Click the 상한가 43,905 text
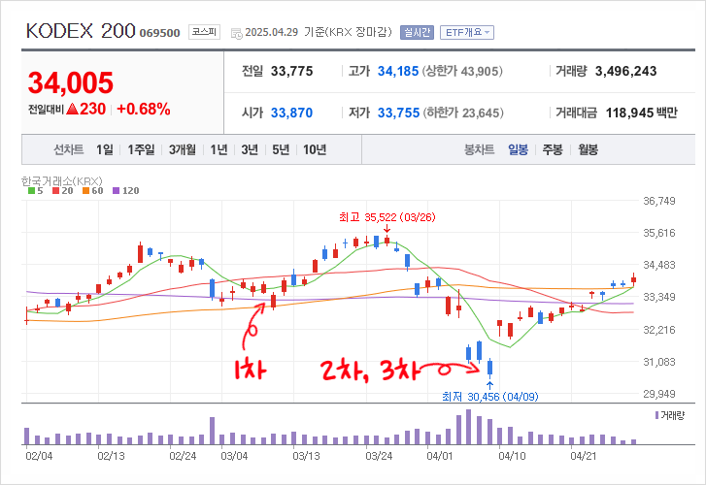706x485 pixels. 462,71
